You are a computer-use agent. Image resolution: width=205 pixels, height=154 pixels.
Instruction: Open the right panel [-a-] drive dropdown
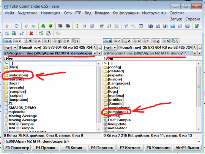coord(110,48)
